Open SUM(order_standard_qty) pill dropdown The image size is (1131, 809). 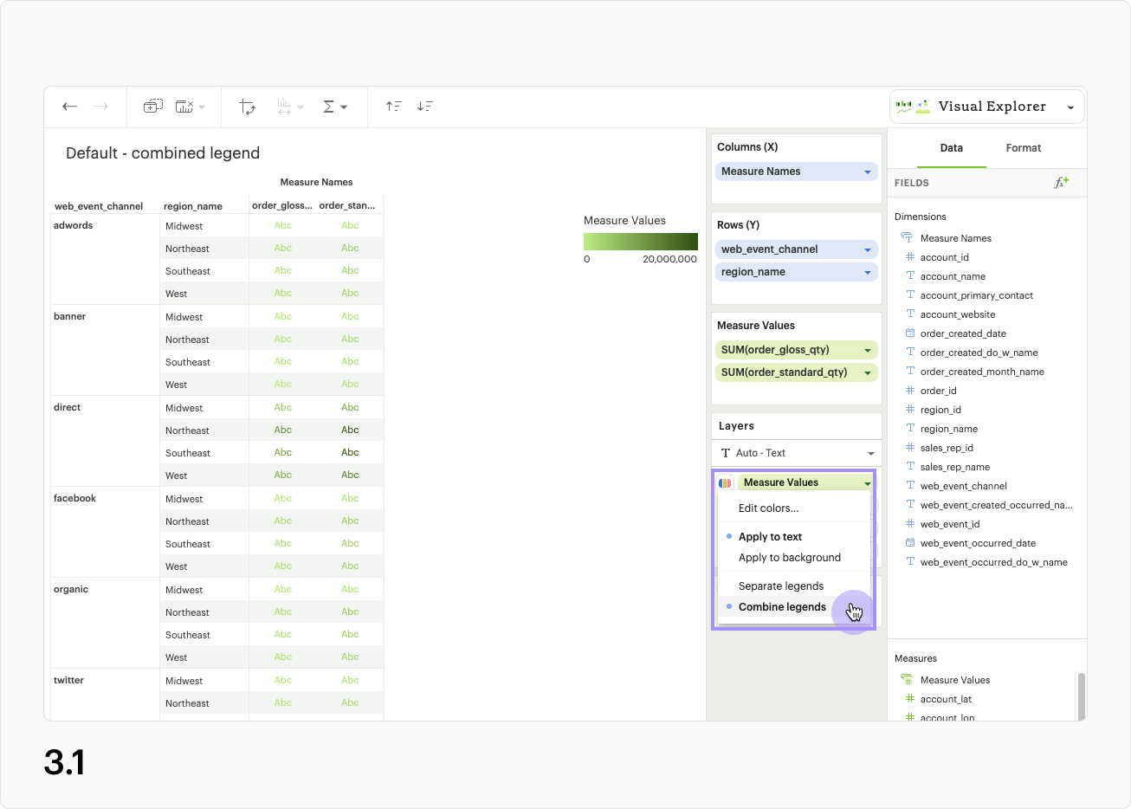tap(867, 373)
